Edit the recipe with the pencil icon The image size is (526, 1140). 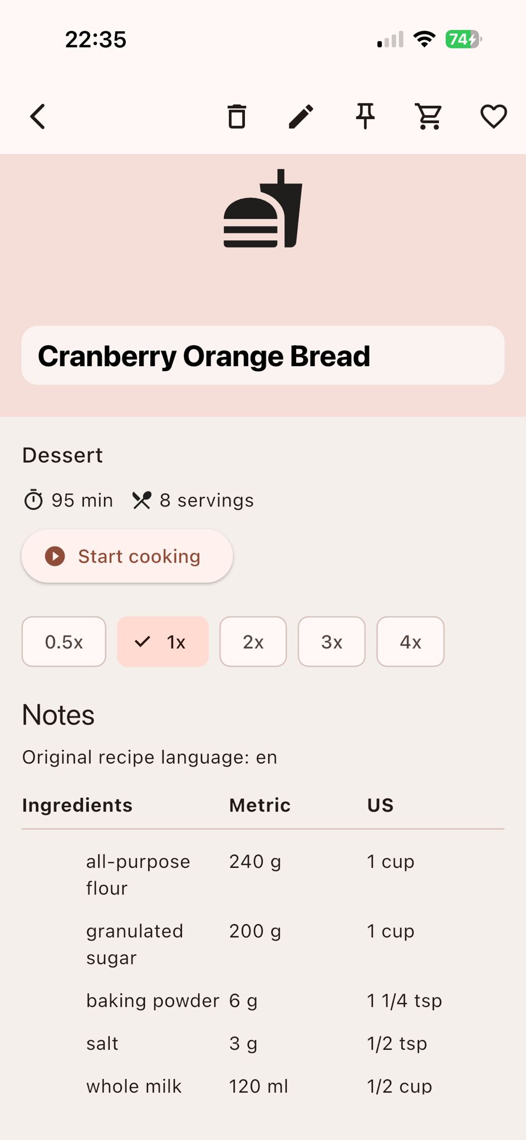(301, 116)
